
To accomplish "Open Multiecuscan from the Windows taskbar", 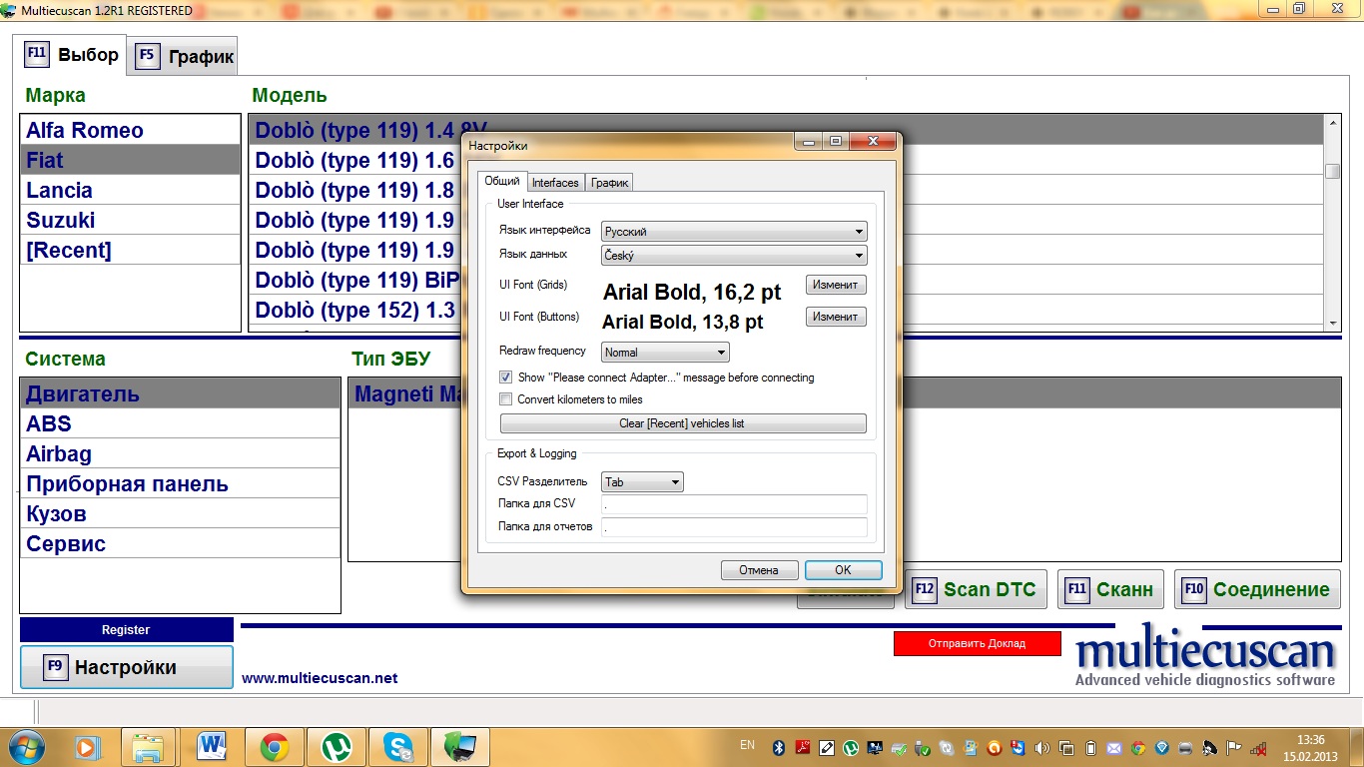I will 460,746.
